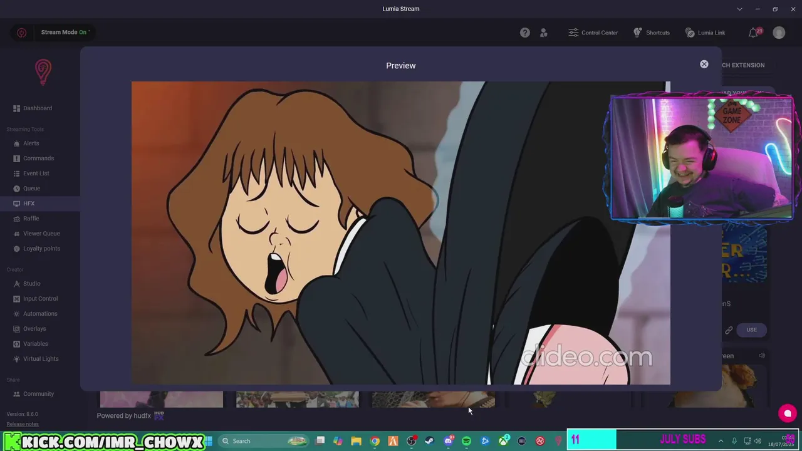This screenshot has width=802, height=451.
Task: Open the profile avatar menu
Action: tap(779, 33)
